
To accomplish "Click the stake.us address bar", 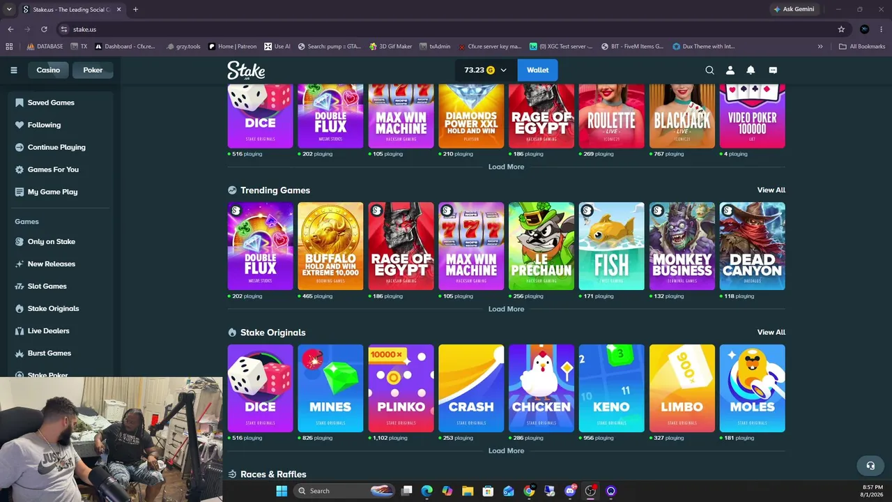I will coord(446,29).
